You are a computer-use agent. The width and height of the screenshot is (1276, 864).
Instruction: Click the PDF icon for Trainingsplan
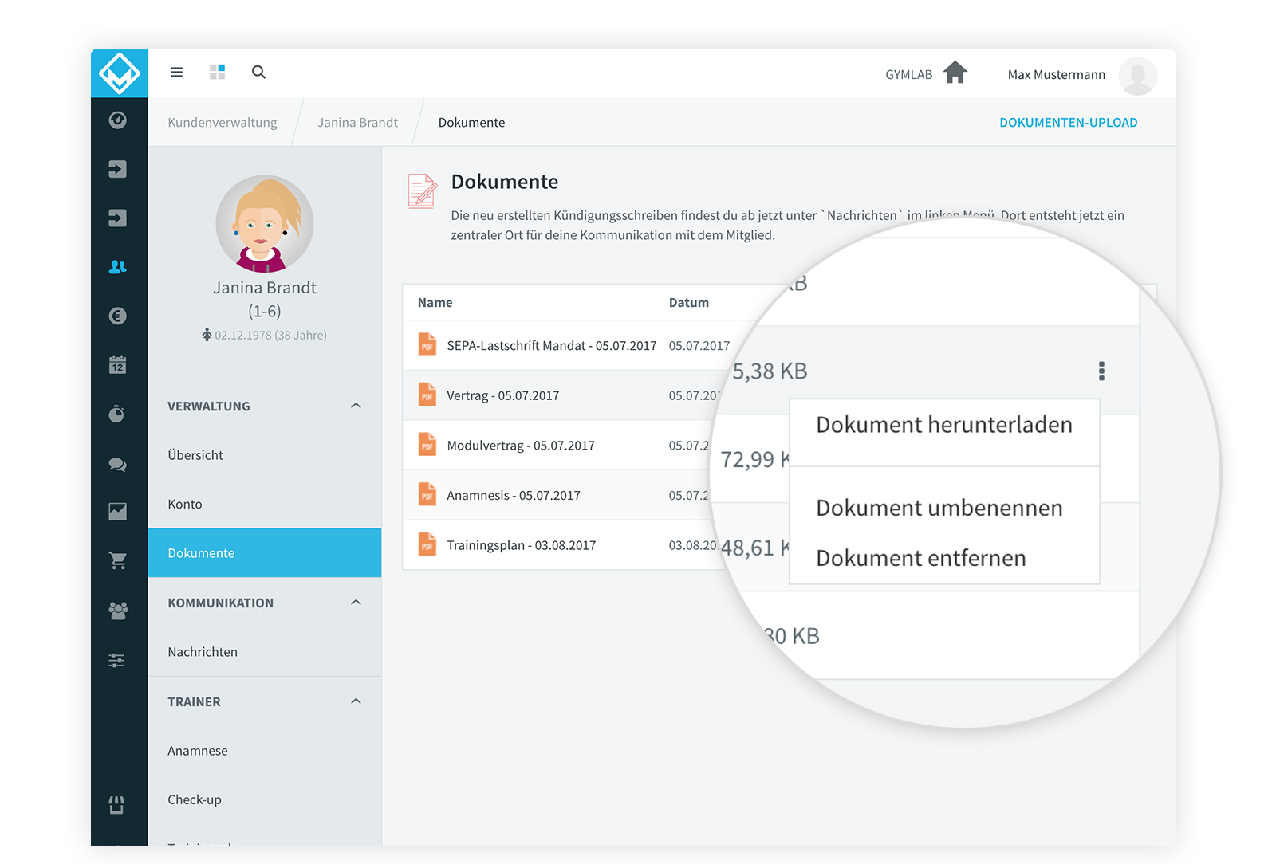coord(427,544)
